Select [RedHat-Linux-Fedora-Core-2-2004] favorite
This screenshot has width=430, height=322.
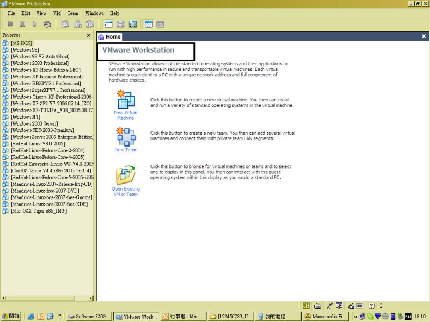48,150
